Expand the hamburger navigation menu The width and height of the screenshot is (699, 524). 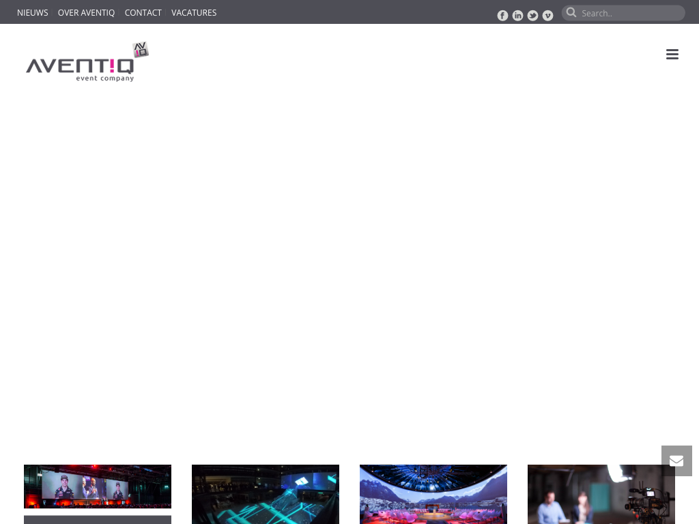pyautogui.click(x=672, y=55)
